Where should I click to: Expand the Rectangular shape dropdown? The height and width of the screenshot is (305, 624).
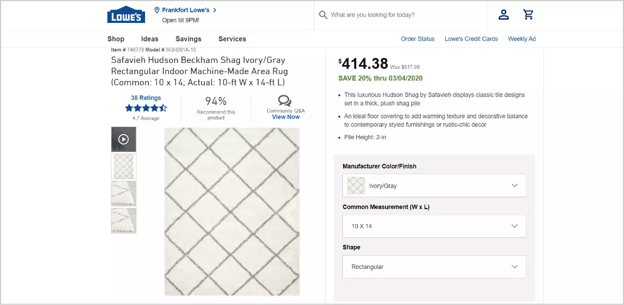tap(434, 267)
